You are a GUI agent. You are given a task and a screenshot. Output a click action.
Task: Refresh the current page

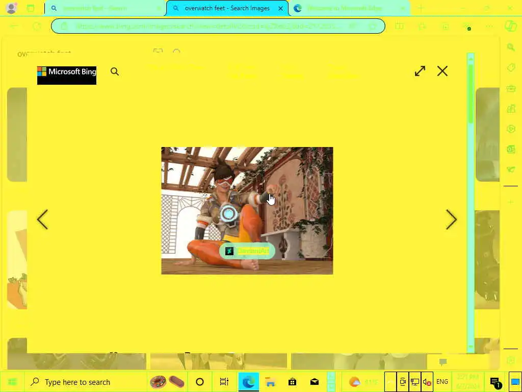[x=37, y=26]
